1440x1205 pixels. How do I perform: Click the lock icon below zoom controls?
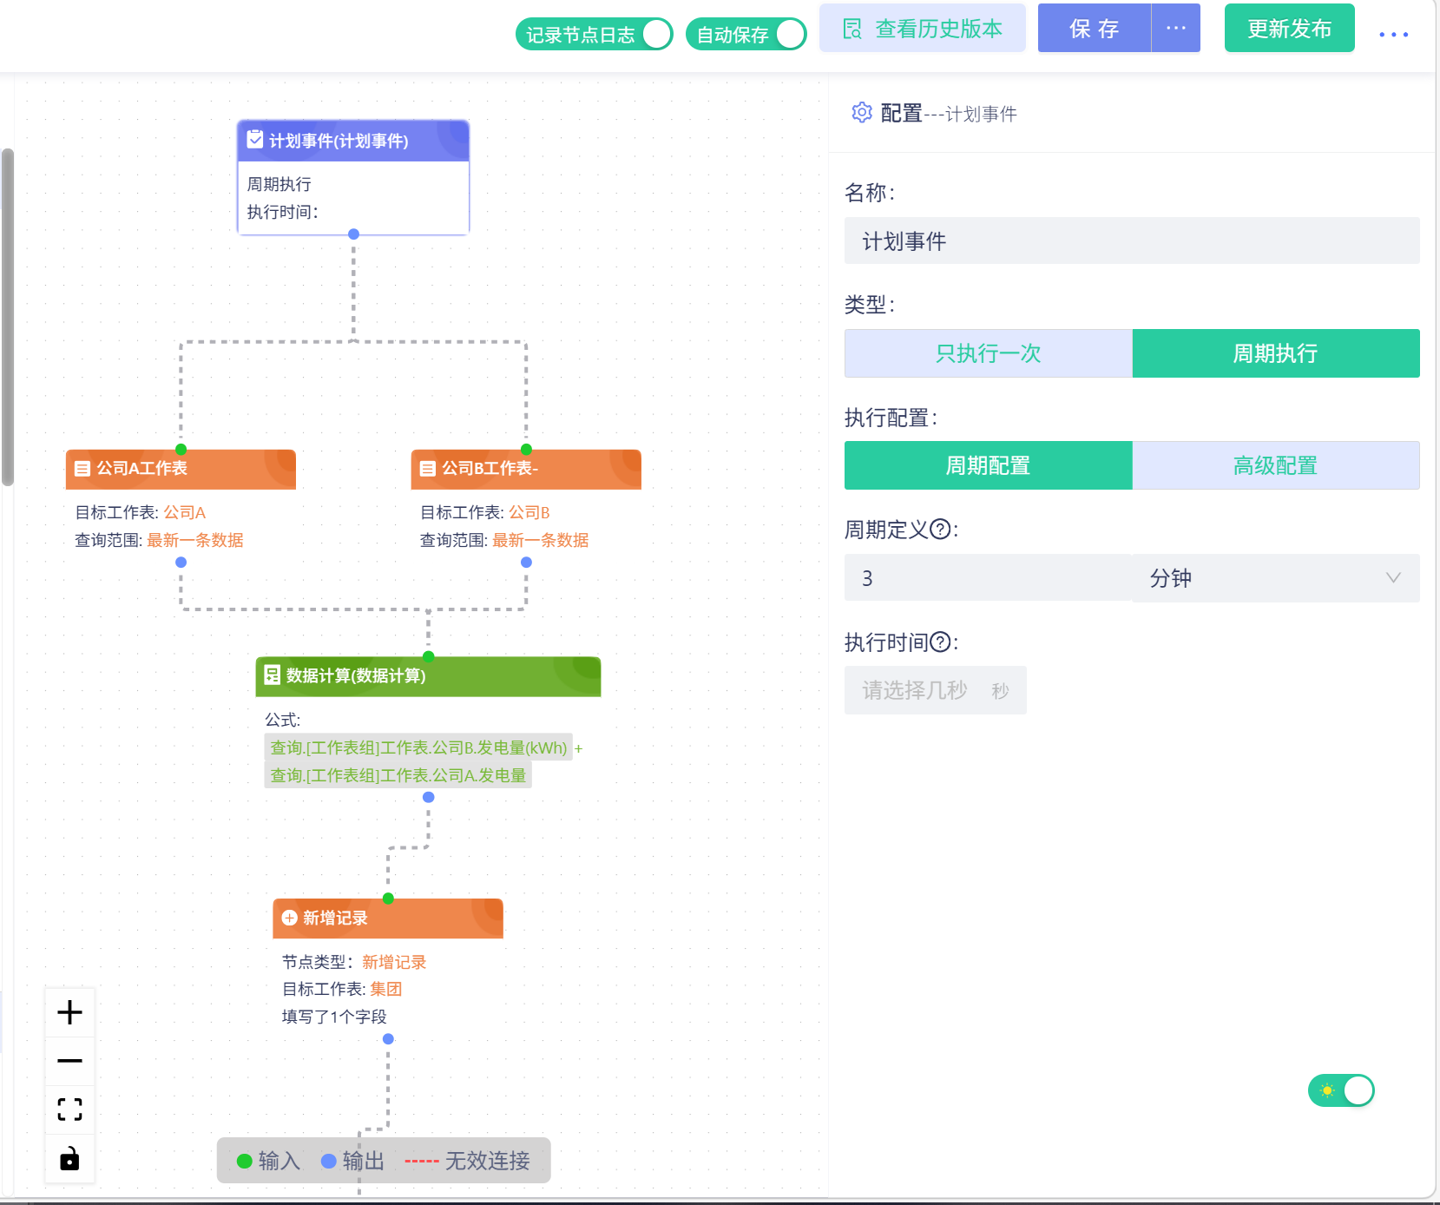69,1159
